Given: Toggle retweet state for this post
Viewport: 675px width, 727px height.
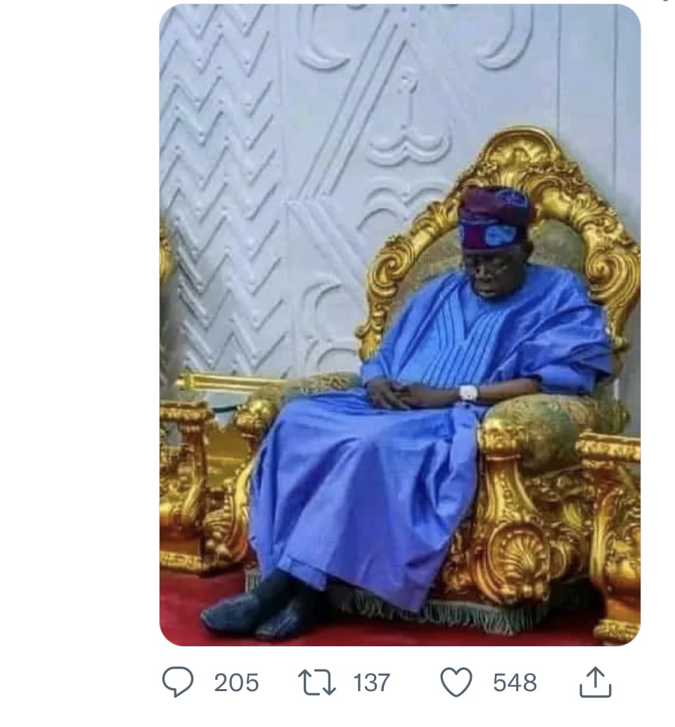Looking at the screenshot, I should click(316, 682).
